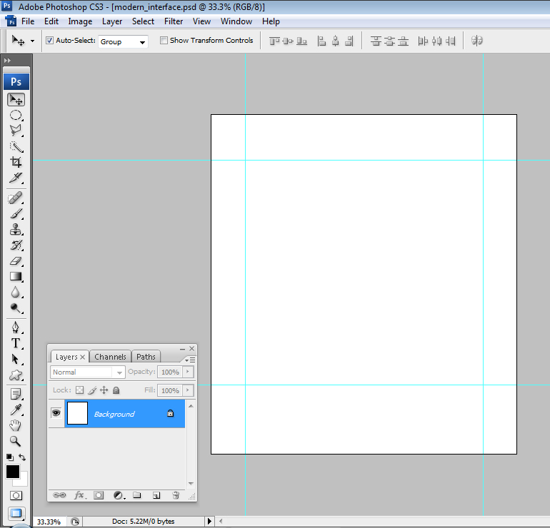
Task: Select the Slice tool
Action: click(x=16, y=178)
